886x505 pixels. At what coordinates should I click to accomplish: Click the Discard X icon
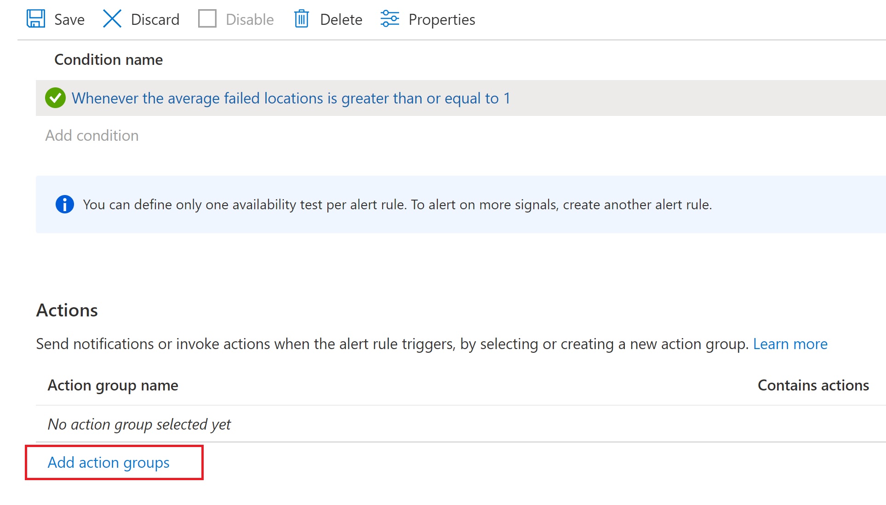[112, 19]
